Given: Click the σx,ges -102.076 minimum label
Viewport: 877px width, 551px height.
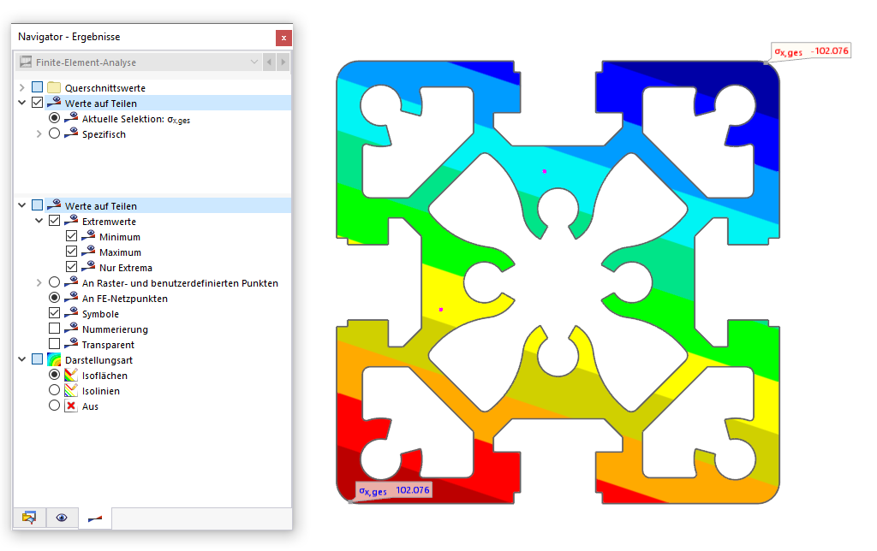Looking at the screenshot, I should [811, 50].
